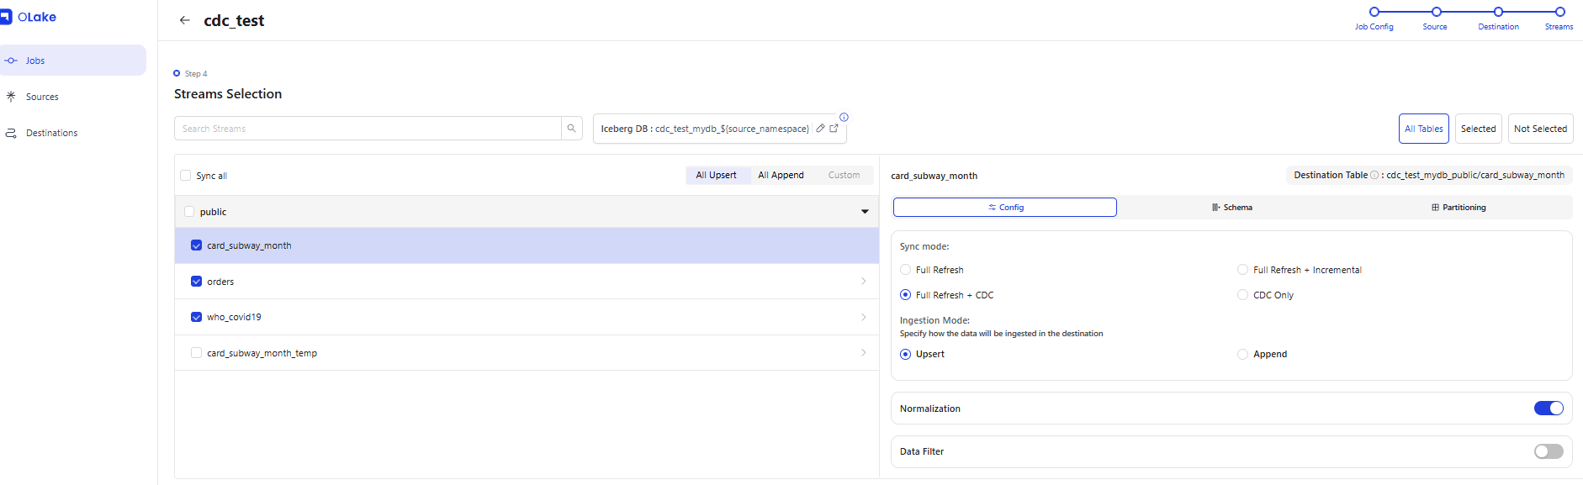
Task: Click the Job Config step circle
Action: 1374,12
